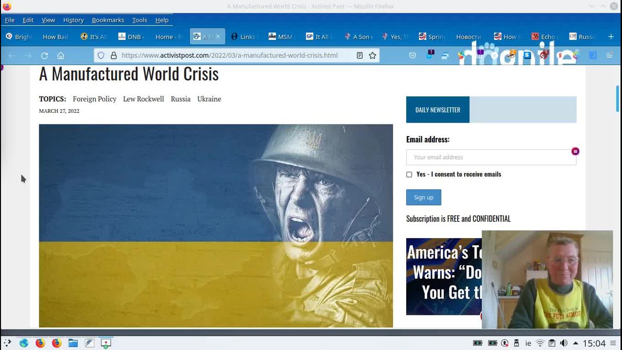Save page to Pocket
The image size is (622, 350).
click(413, 55)
